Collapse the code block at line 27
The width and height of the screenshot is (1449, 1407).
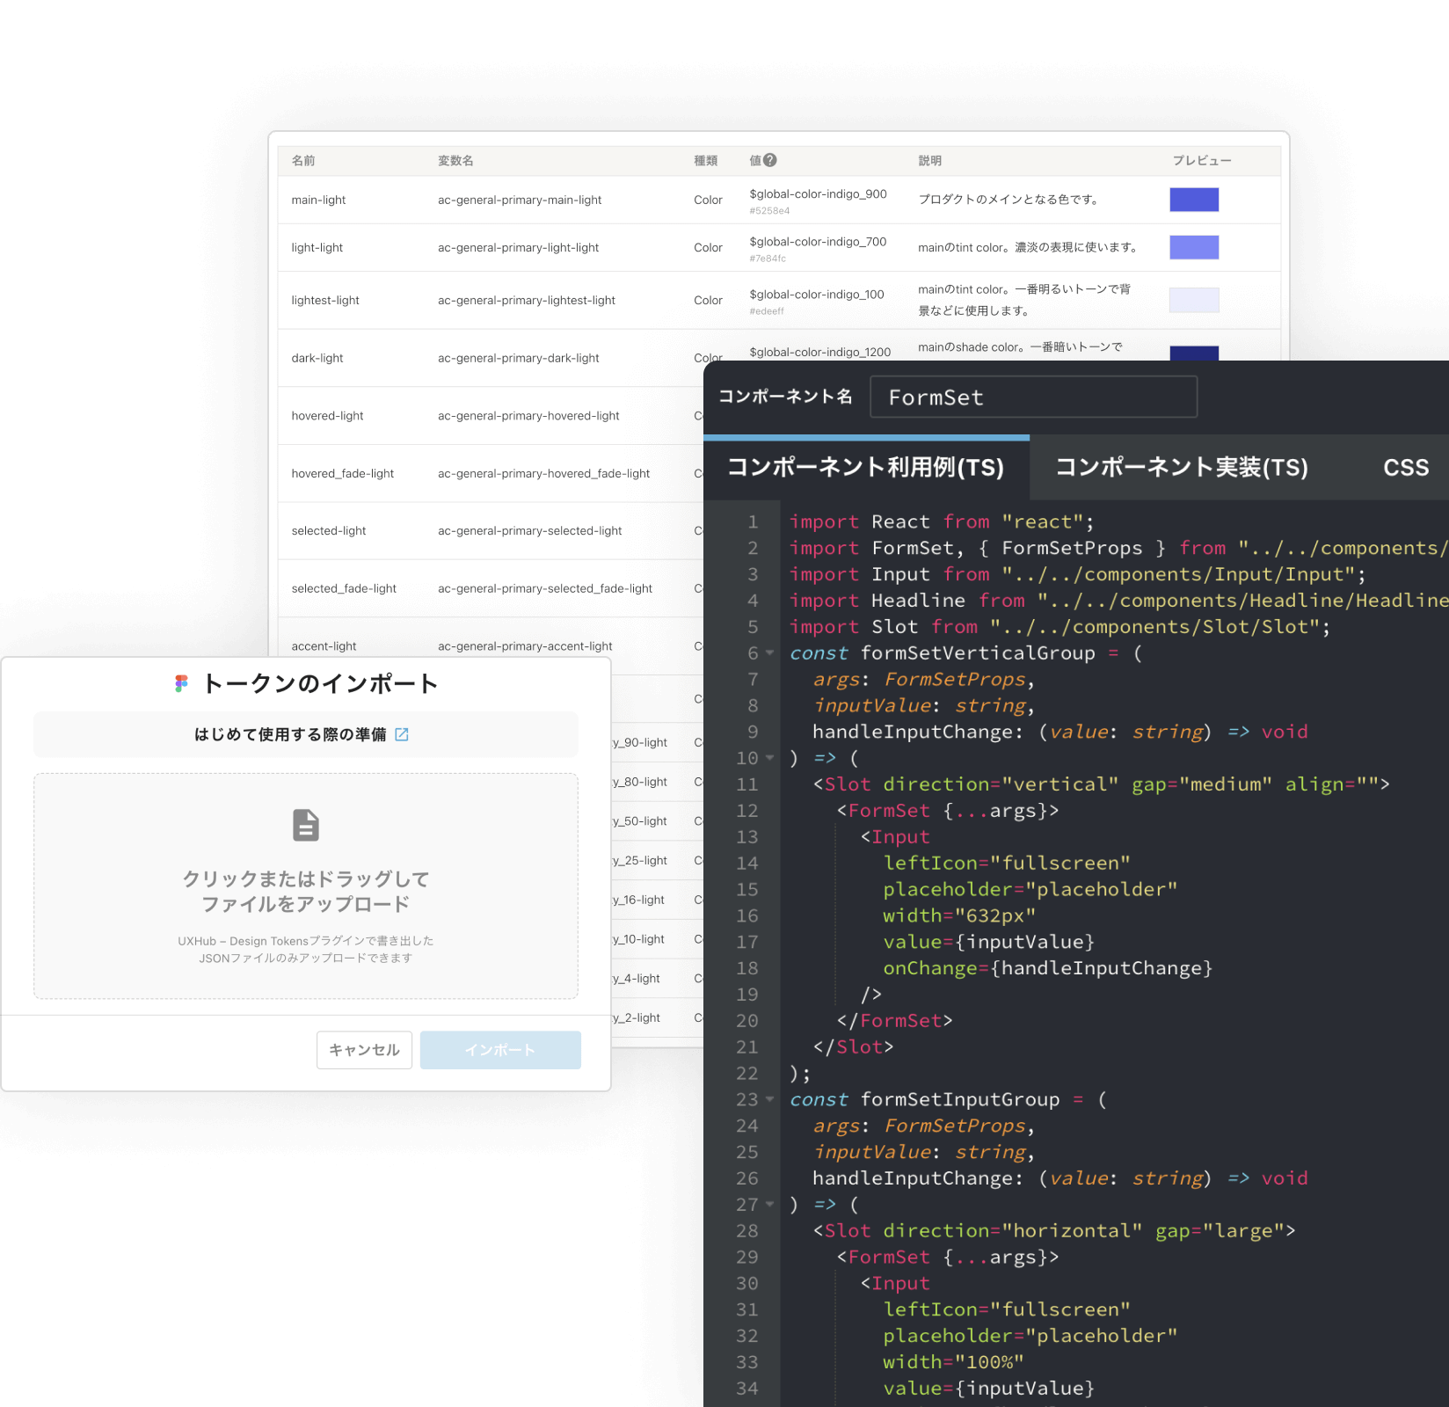coord(768,1206)
